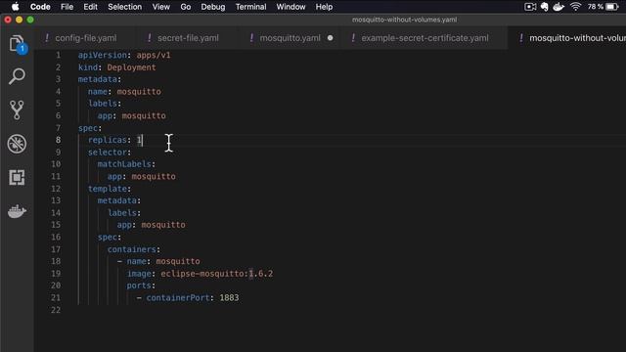This screenshot has height=352, width=626.
Task: Open the Terminal menu
Action: coord(250,7)
